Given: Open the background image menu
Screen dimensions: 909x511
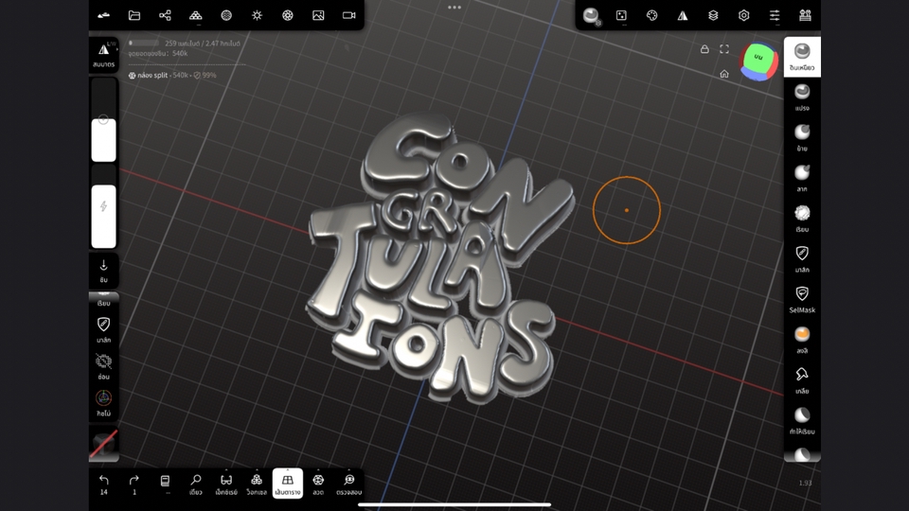Looking at the screenshot, I should (x=318, y=15).
